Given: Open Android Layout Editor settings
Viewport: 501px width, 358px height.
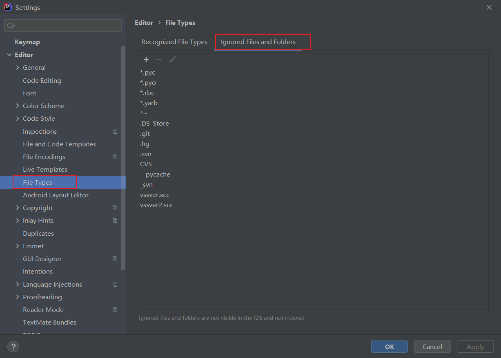Looking at the screenshot, I should pyautogui.click(x=56, y=195).
